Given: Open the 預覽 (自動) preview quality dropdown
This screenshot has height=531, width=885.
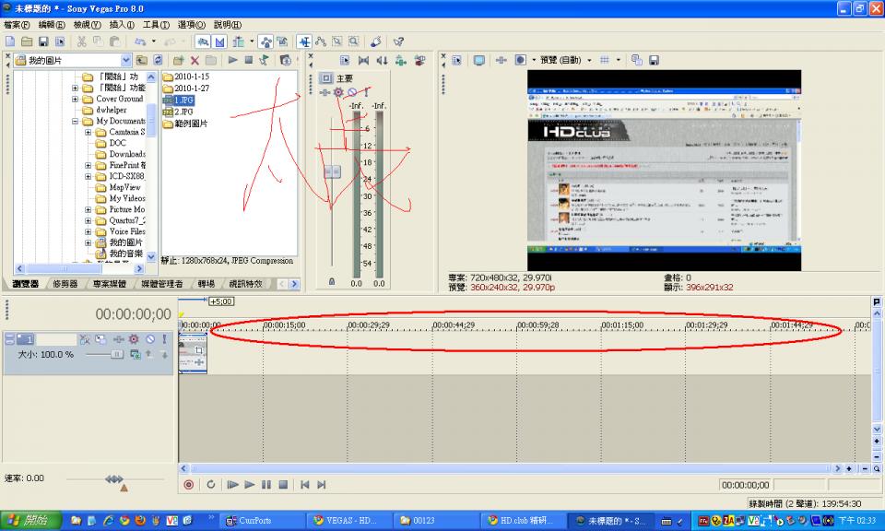Looking at the screenshot, I should 587,60.
